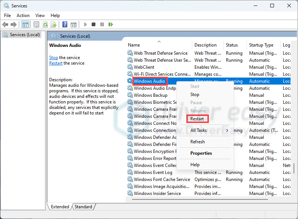298x219 pixels.
Task: Click the gear icon beside Windows Backup
Action: 130,95
